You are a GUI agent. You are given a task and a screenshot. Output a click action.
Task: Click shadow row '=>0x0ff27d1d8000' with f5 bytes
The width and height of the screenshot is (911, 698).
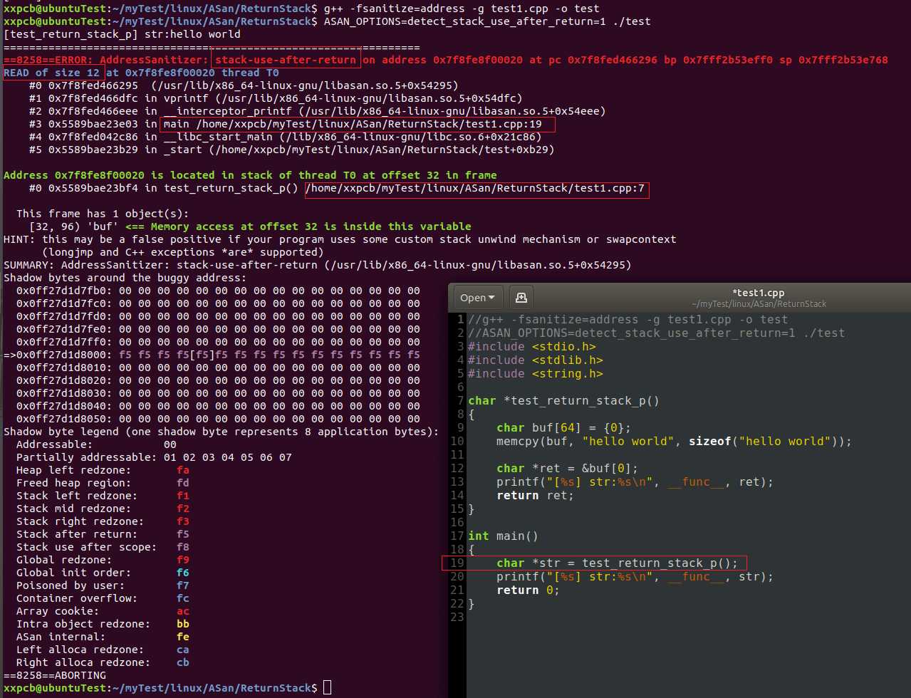pos(212,355)
